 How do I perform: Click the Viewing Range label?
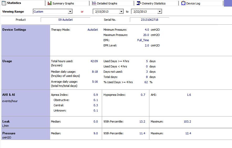[x=13, y=12]
